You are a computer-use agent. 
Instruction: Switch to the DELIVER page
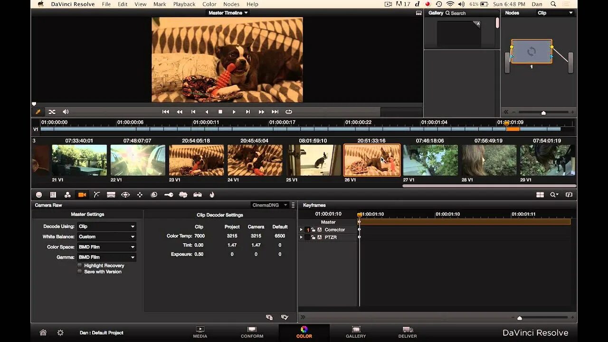point(408,332)
